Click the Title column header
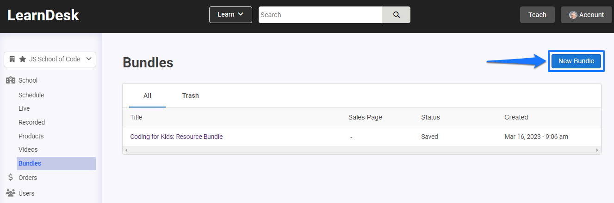The image size is (614, 203). 136,117
